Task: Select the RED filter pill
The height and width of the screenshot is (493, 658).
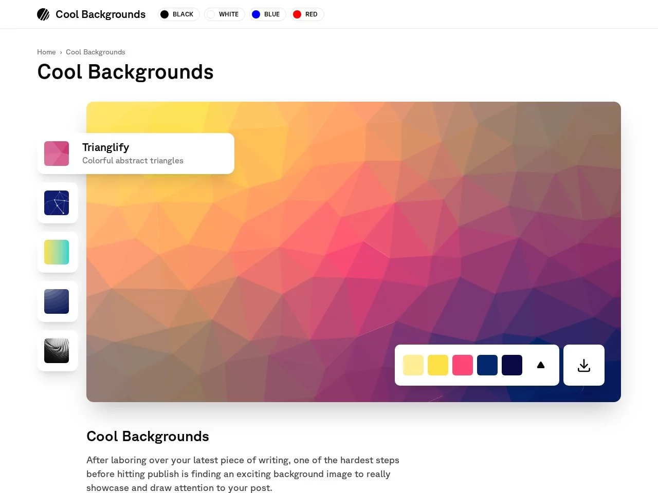Action: pyautogui.click(x=307, y=14)
